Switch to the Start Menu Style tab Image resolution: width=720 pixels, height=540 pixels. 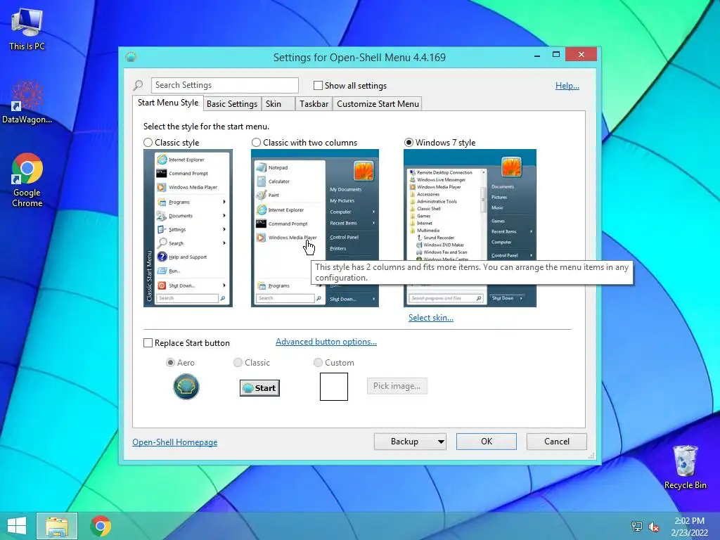(x=168, y=103)
